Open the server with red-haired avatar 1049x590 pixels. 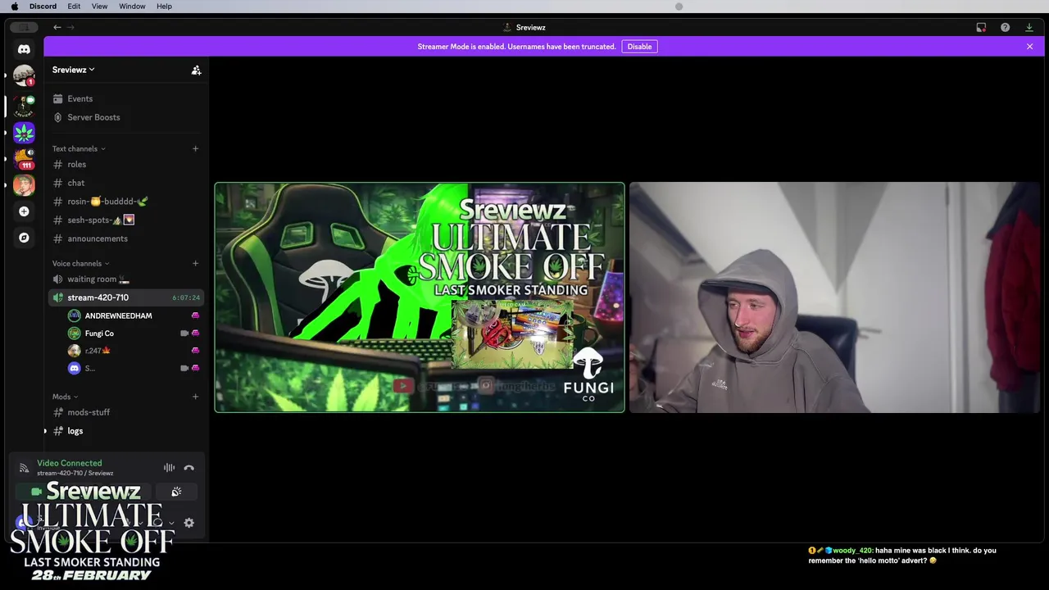(24, 185)
